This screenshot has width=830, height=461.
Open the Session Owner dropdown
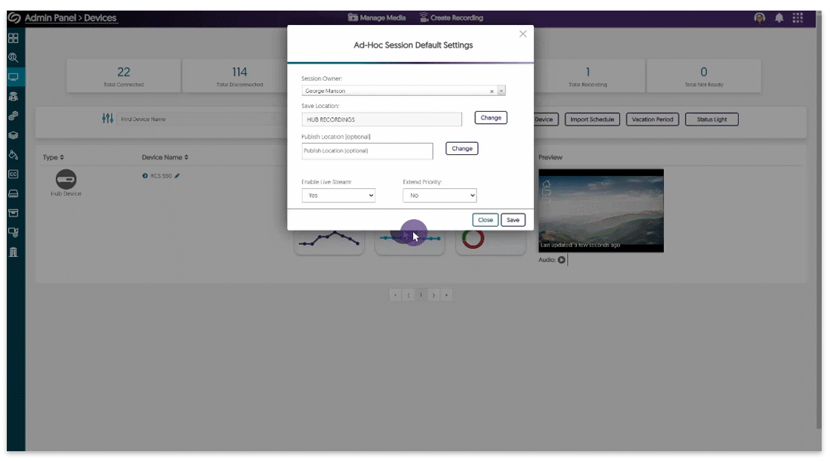pyautogui.click(x=500, y=90)
